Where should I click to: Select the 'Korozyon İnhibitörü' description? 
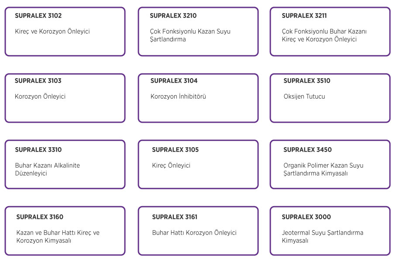click(x=178, y=97)
